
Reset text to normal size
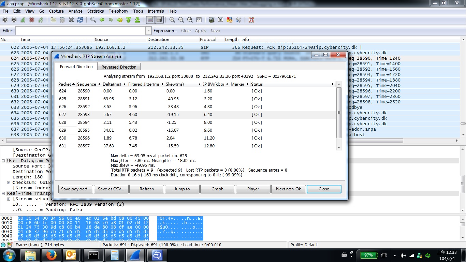tap(190, 20)
